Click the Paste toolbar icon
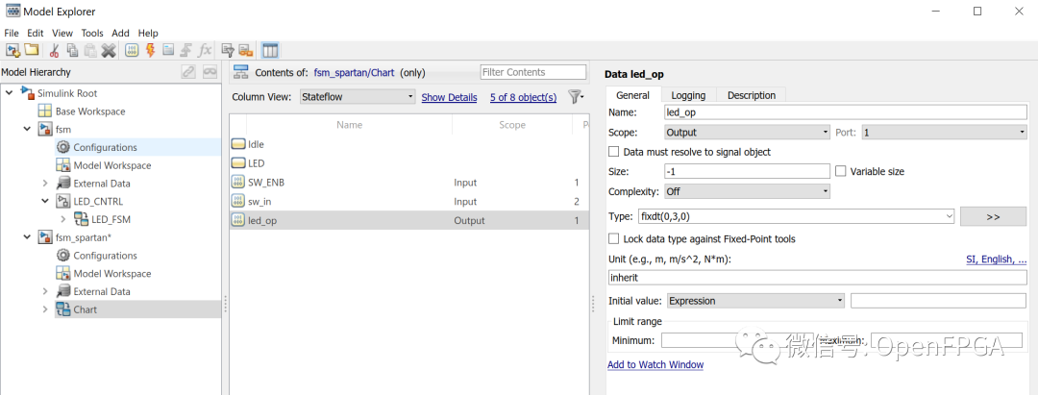Image resolution: width=1038 pixels, height=395 pixels. [x=90, y=50]
